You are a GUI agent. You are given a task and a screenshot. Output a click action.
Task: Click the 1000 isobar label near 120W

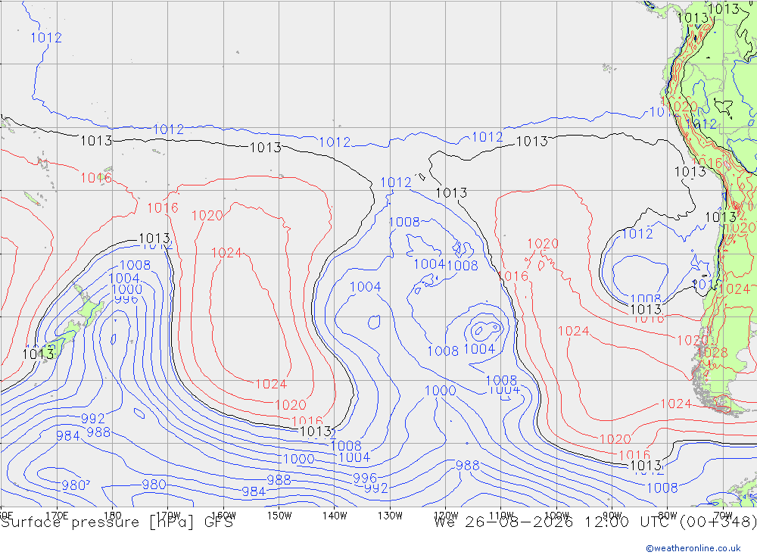point(441,390)
